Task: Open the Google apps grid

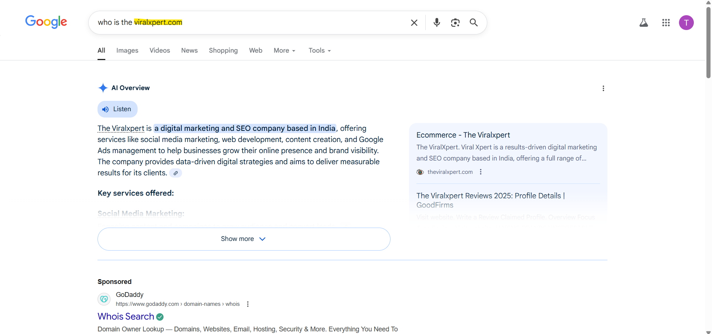Action: 666,23
